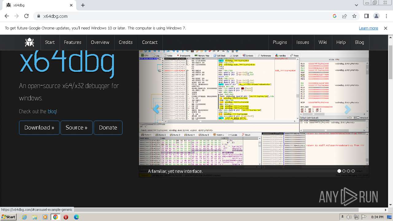Select the fourth carousel indicator dot
393x221 pixels.
(353, 171)
